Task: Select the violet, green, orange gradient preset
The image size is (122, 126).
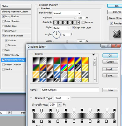Action: 36,68
